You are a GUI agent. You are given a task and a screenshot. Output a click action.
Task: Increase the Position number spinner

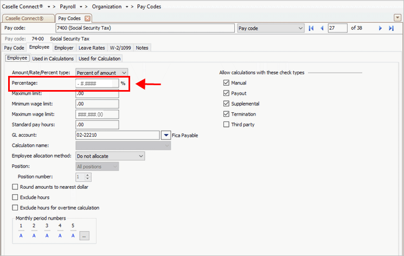coord(88,175)
